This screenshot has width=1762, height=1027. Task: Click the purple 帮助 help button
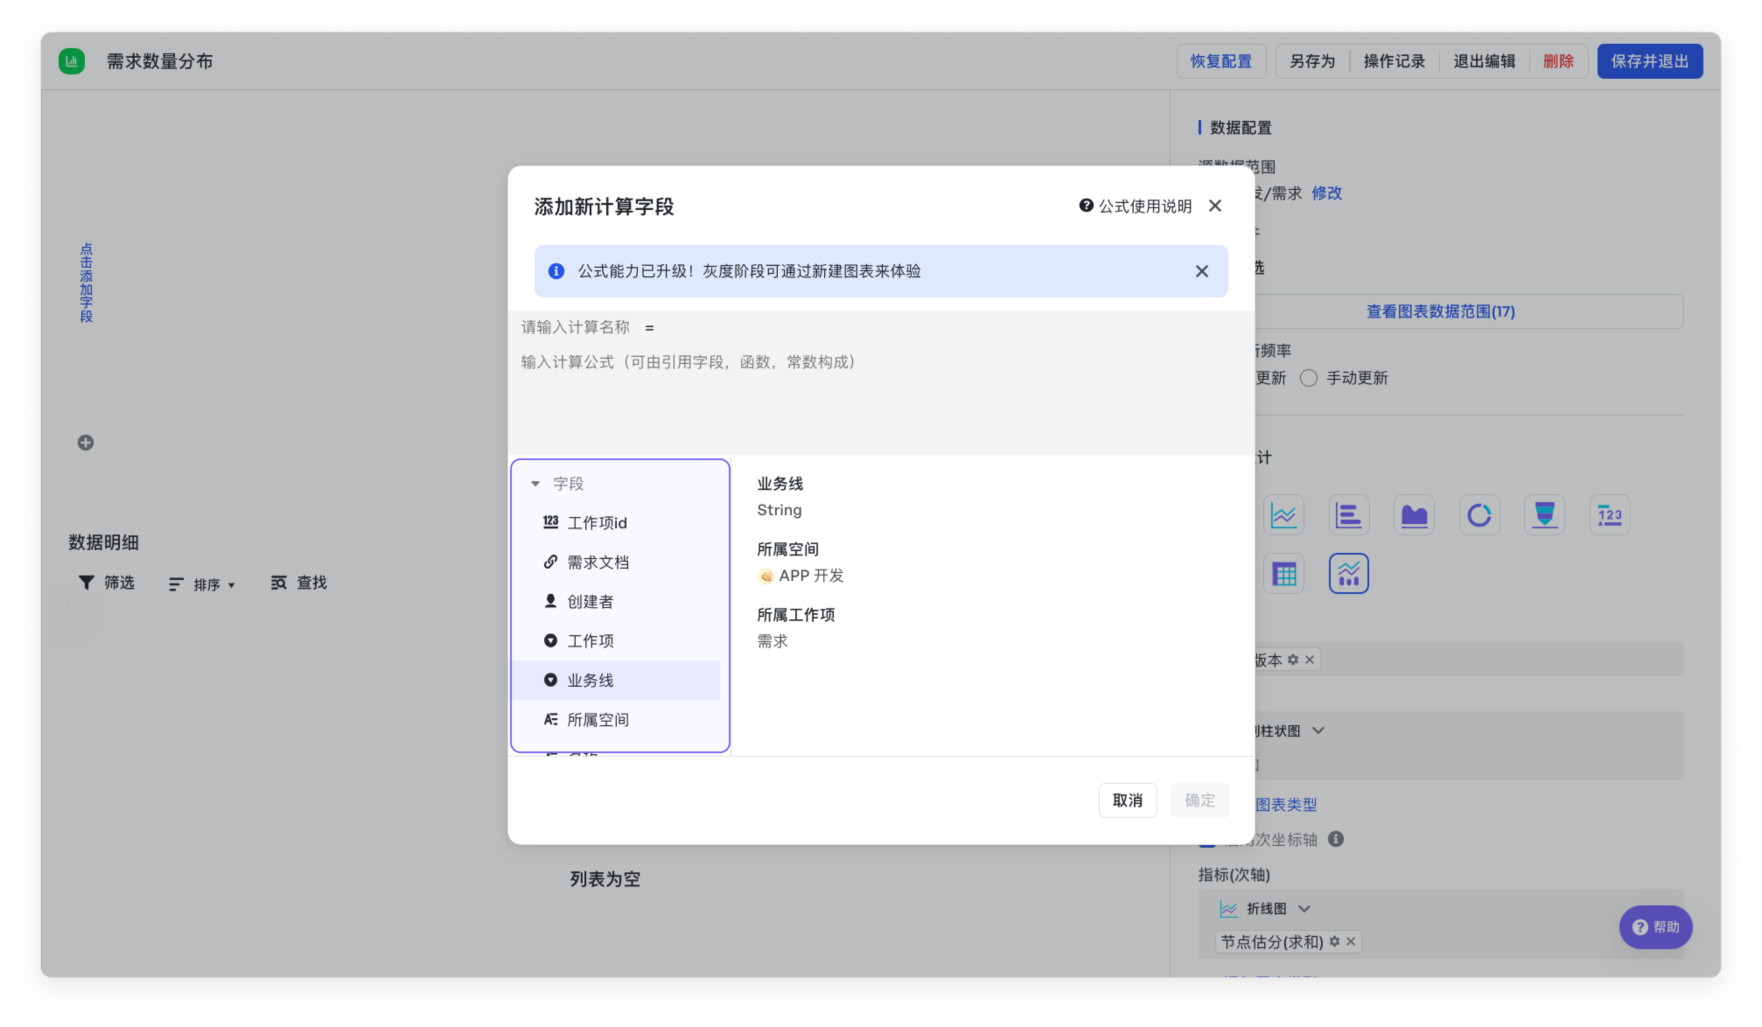(1656, 927)
